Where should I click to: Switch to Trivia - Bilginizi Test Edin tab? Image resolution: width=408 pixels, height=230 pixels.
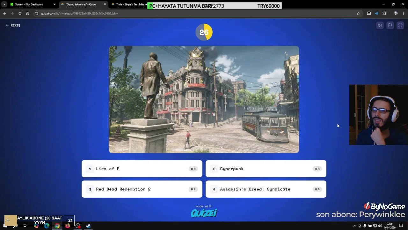[131, 4]
